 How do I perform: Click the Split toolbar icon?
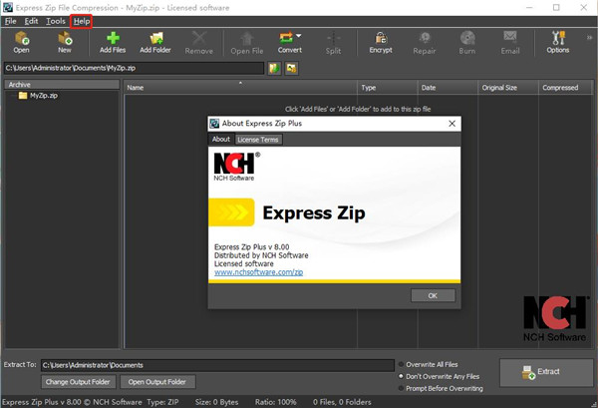pyautogui.click(x=333, y=43)
